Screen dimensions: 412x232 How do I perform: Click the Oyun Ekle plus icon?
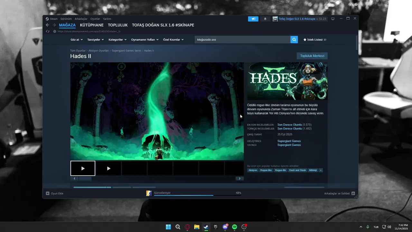[x=48, y=193]
